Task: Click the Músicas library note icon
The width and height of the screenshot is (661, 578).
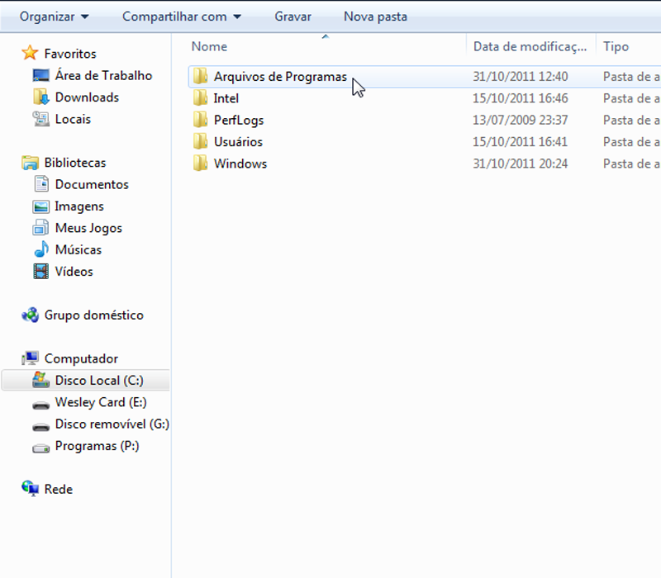Action: point(41,249)
